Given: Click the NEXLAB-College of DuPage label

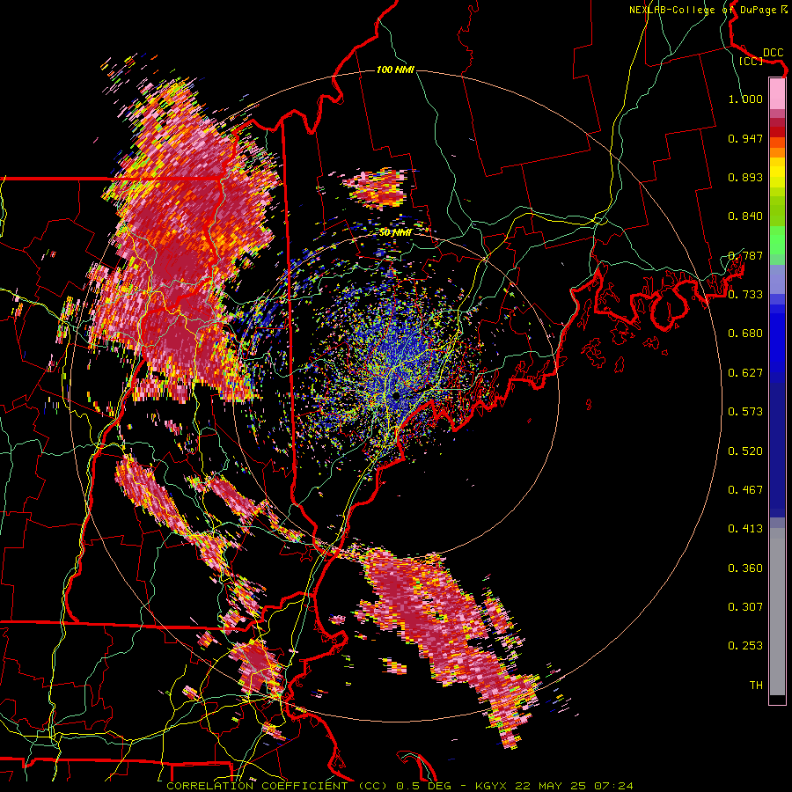Looking at the screenshot, I should tap(708, 10).
